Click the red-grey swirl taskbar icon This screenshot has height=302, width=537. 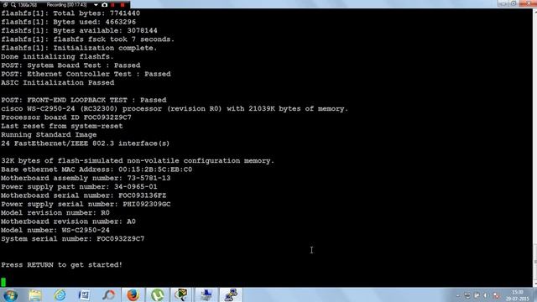tap(109, 294)
